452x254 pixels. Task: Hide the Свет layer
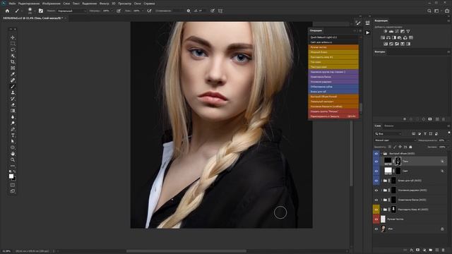coord(376,171)
